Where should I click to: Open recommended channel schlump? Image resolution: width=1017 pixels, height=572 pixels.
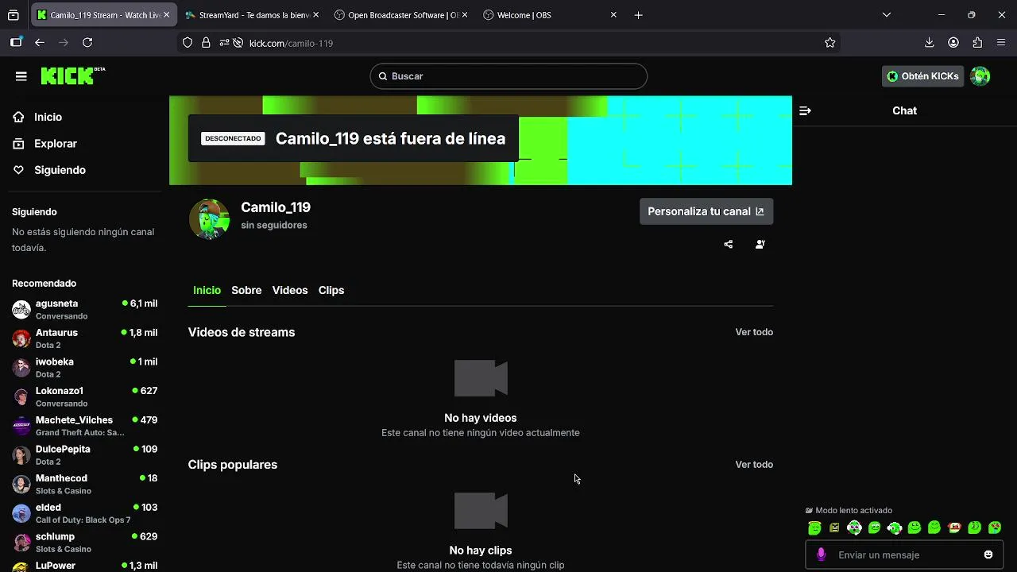(83, 542)
